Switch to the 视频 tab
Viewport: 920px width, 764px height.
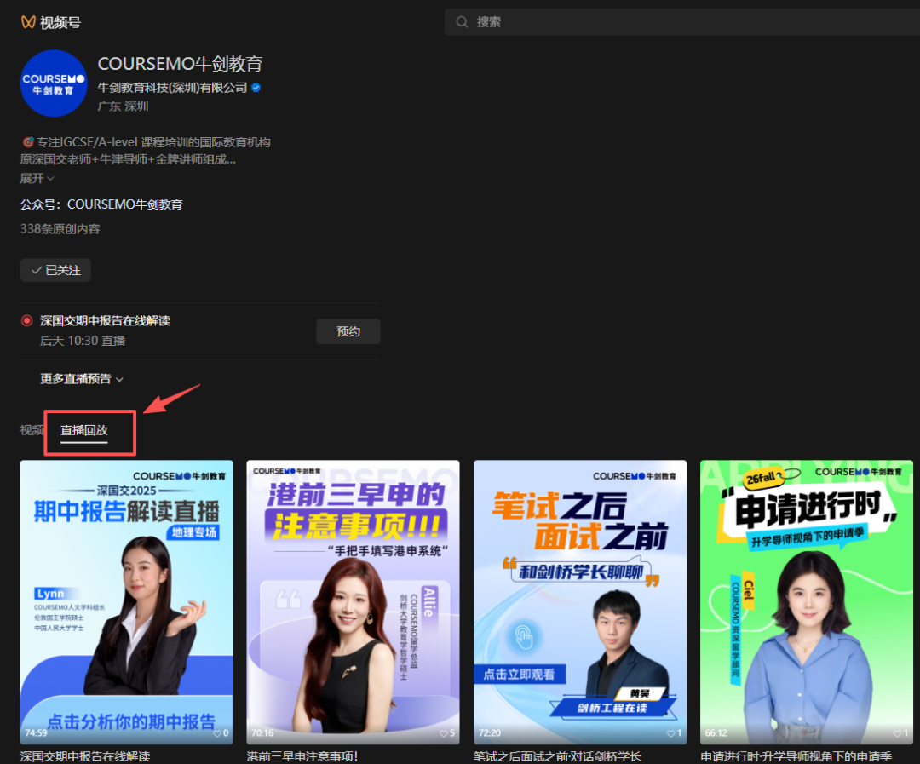pos(32,430)
